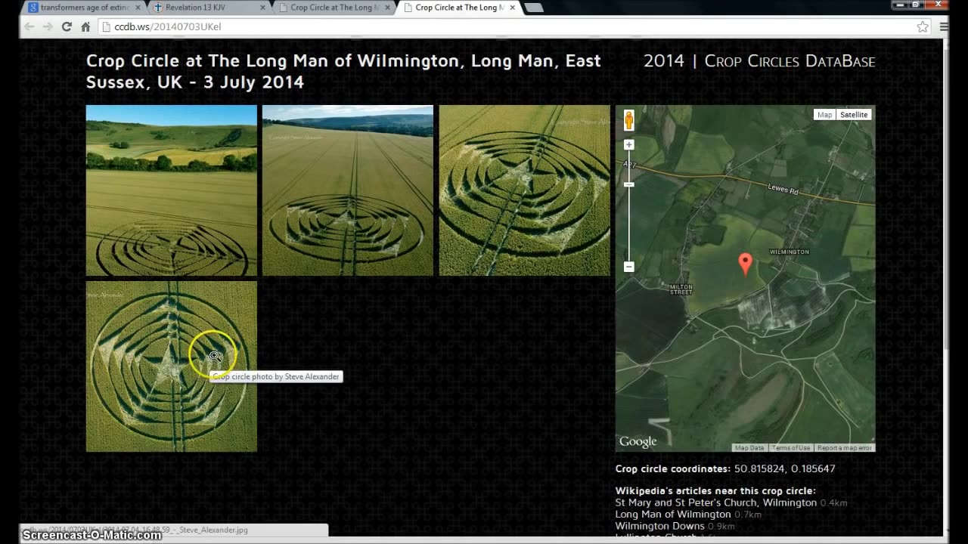Close the Revelation 13 KJV tab
Viewport: 968px width, 544px height.
click(x=263, y=8)
